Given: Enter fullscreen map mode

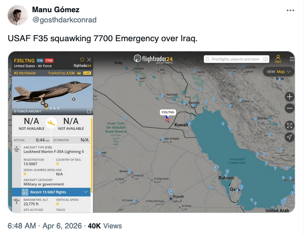Looking at the screenshot, I should click(x=289, y=125).
